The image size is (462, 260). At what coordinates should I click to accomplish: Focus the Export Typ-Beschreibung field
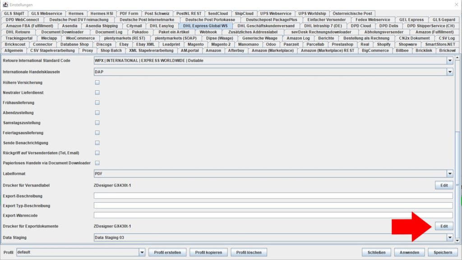click(273, 205)
